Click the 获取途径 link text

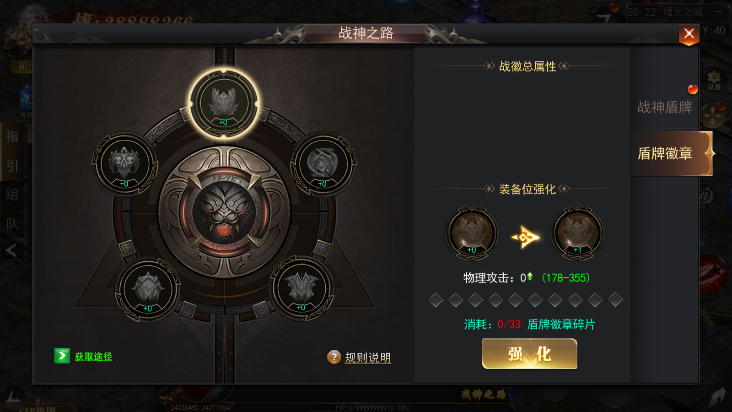tap(94, 356)
